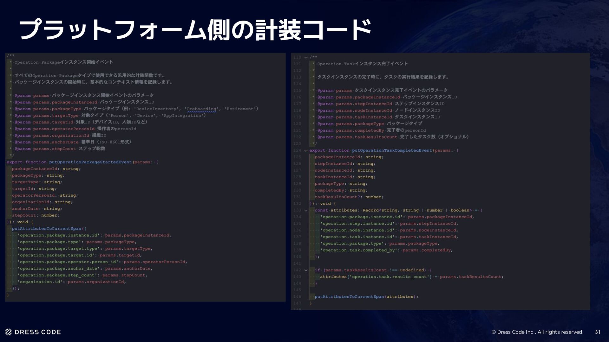Collapse the attributes fold at line 133
Viewport: 609px width, 342px height.
pos(306,210)
